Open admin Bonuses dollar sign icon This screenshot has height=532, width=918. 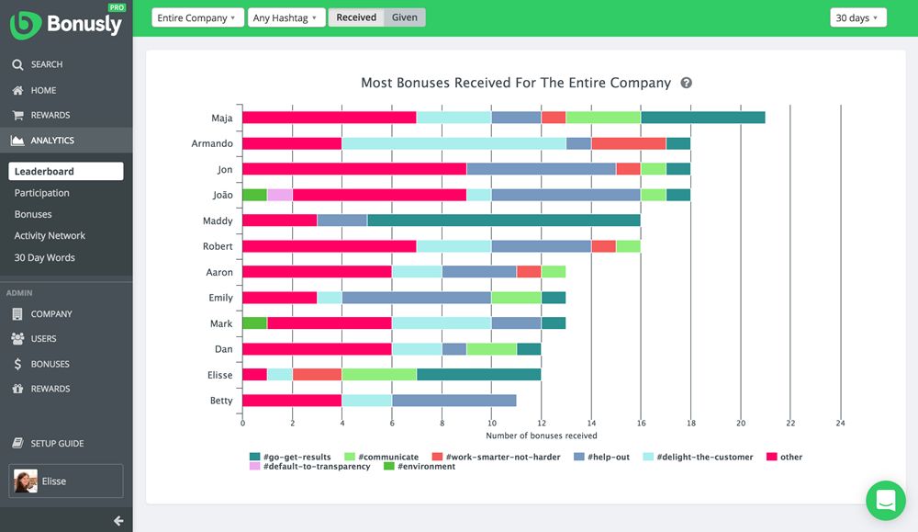coord(17,364)
